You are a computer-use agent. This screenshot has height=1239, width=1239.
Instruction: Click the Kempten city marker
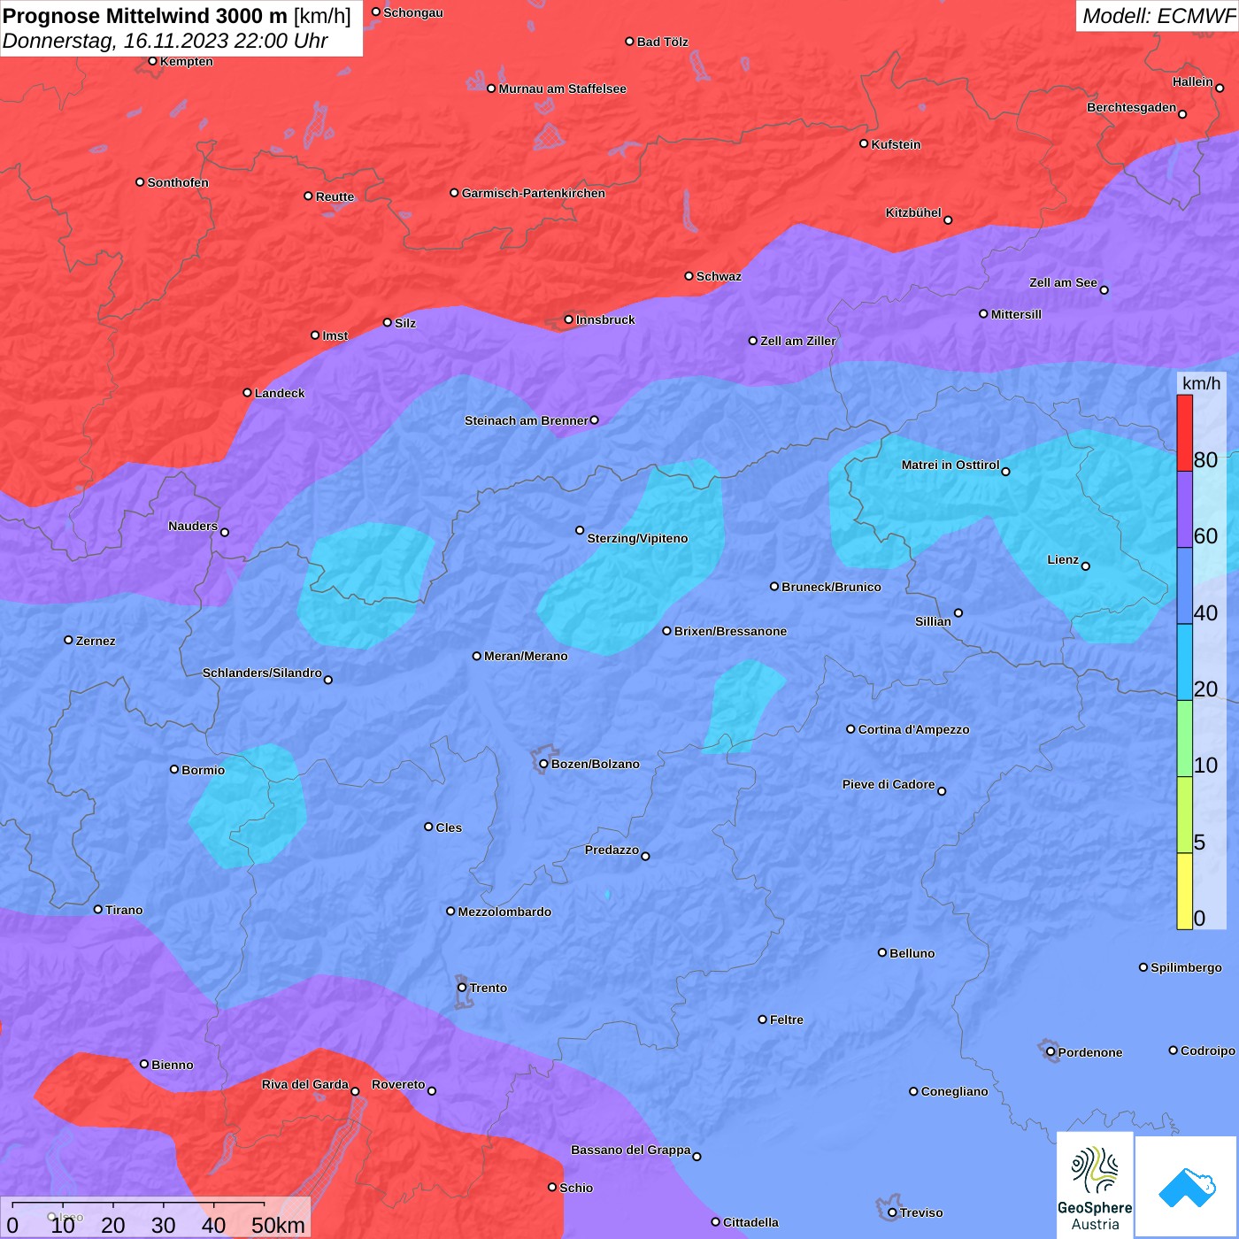153,61
